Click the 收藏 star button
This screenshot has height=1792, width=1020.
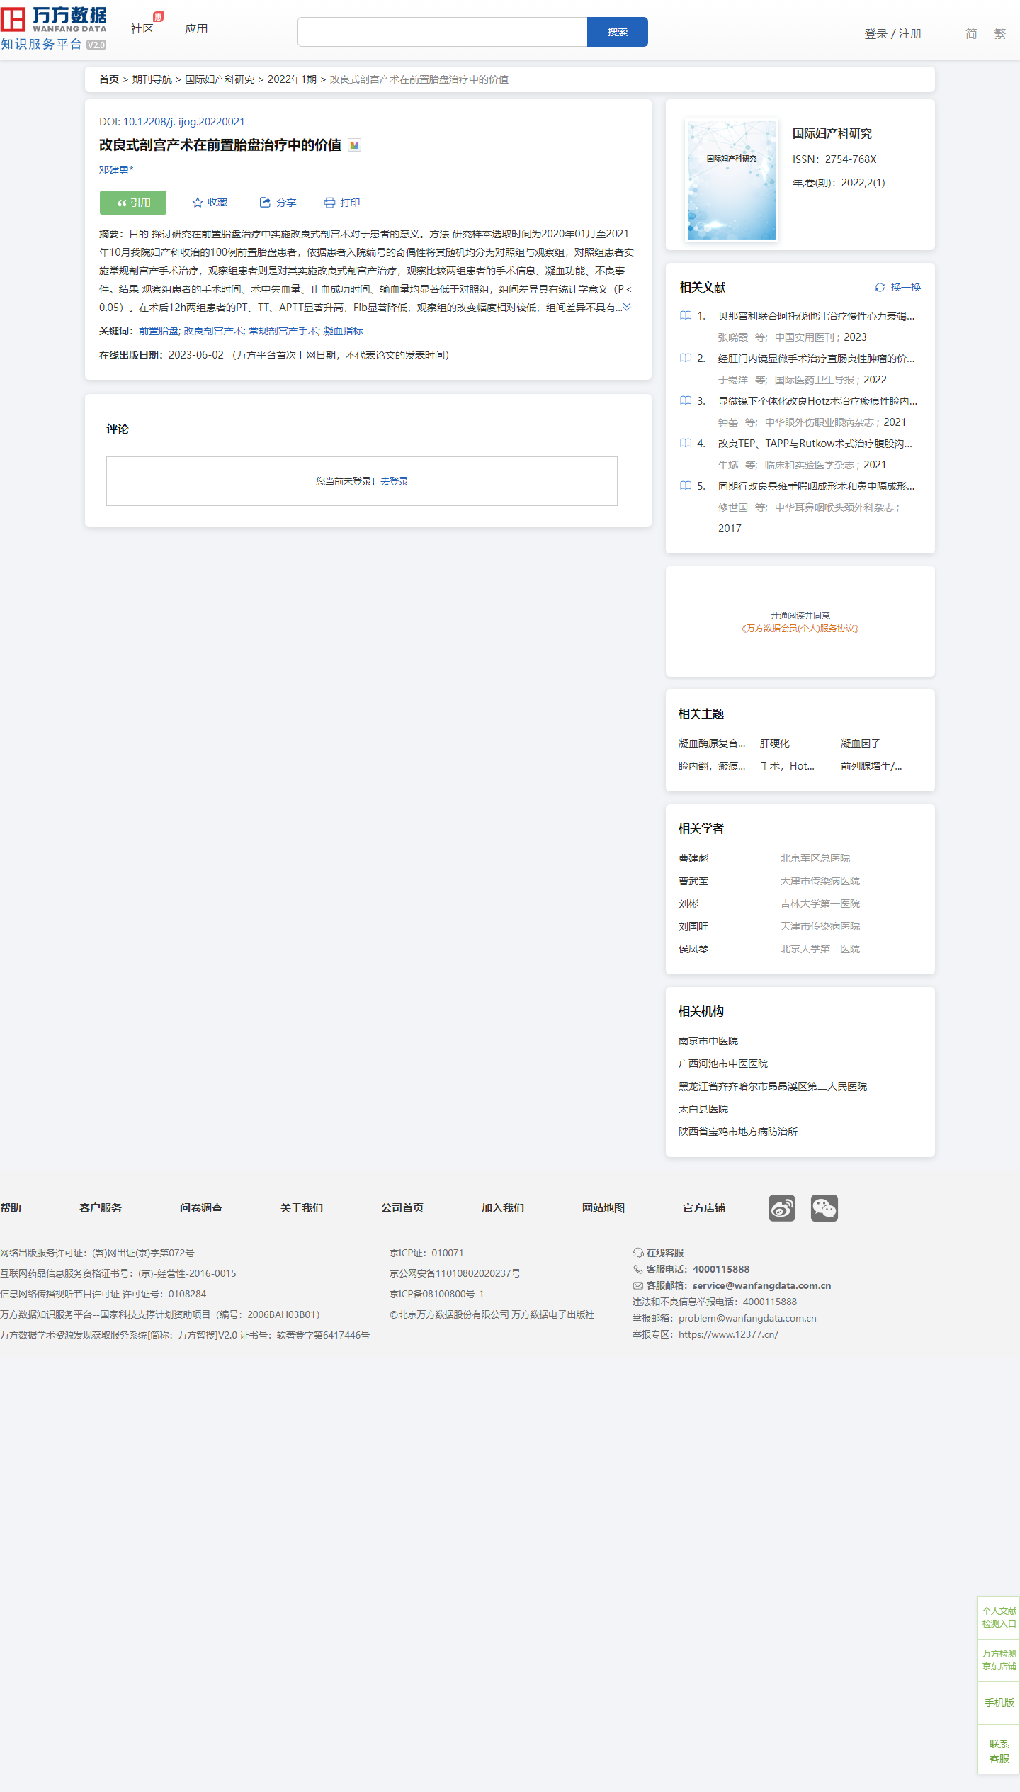[x=210, y=203]
